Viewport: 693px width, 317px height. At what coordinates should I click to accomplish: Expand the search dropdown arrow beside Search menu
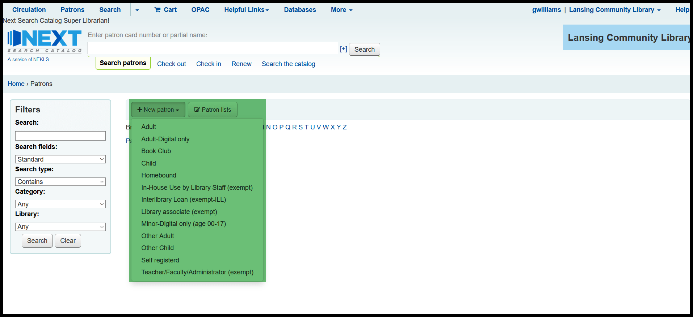coord(137,10)
